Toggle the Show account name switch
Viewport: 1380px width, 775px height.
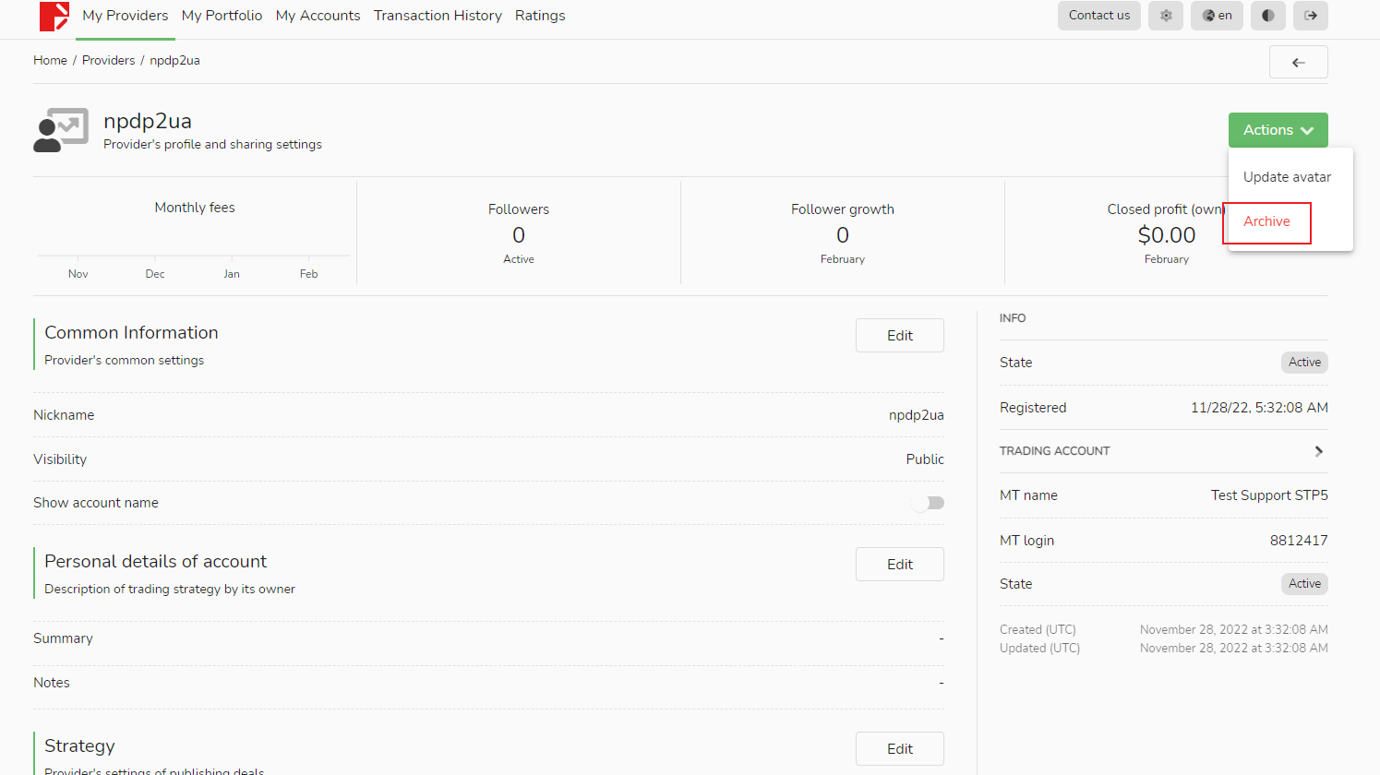tap(928, 503)
